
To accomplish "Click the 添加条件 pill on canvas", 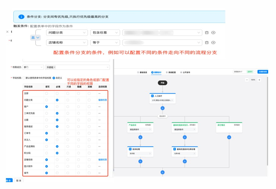I will [162, 116].
